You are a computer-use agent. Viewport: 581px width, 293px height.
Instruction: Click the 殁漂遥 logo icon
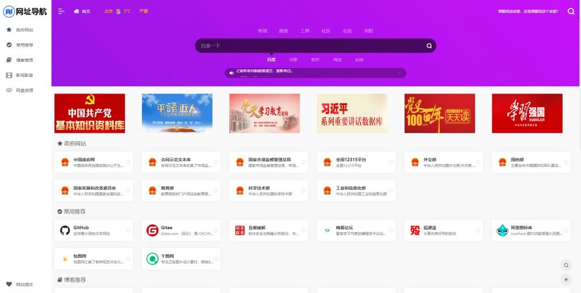415,231
